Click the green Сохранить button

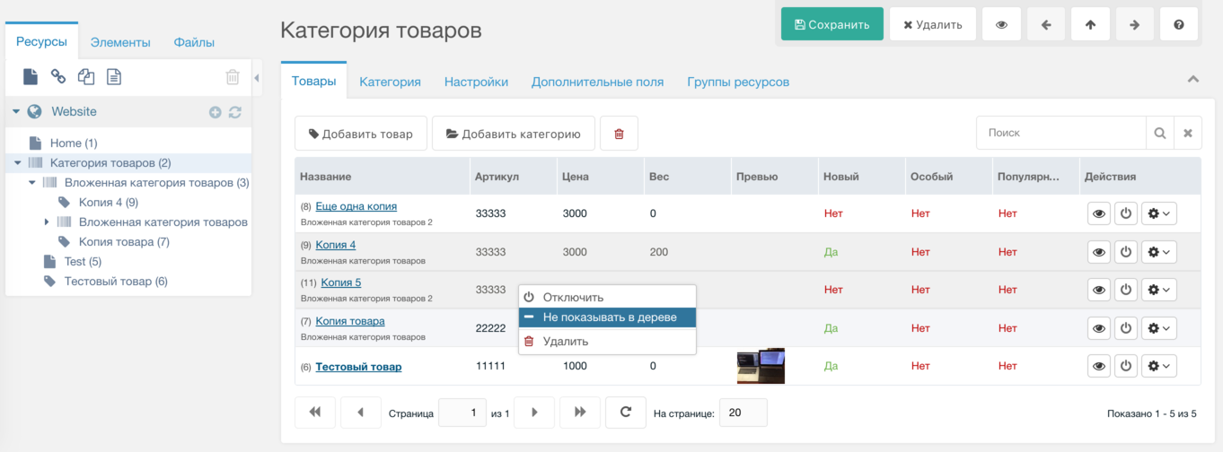click(832, 25)
